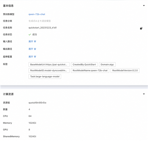Click the double-chevron icon beside 输出路径
148x141 pixels.
click(x=35, y=49)
